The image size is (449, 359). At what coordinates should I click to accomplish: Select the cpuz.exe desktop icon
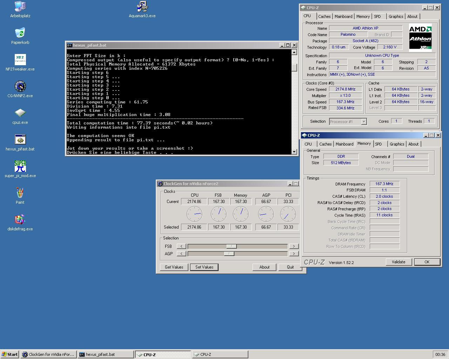(20, 116)
